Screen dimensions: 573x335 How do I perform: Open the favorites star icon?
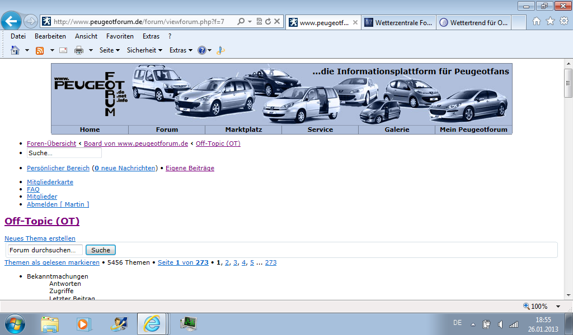(x=550, y=21)
